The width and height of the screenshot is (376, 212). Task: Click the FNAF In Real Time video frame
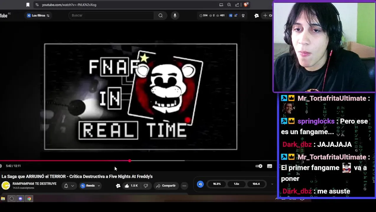point(141,97)
